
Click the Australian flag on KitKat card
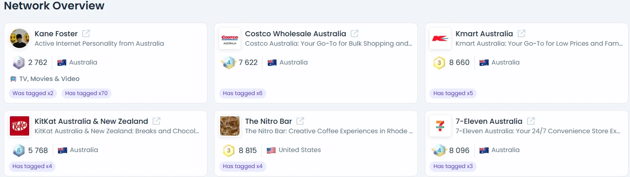click(62, 150)
